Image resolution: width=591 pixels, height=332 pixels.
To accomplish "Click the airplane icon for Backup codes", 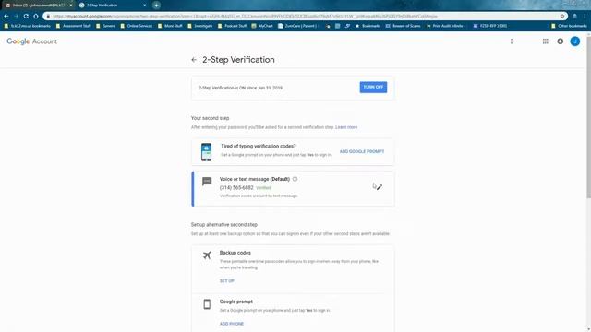I will (x=207, y=255).
